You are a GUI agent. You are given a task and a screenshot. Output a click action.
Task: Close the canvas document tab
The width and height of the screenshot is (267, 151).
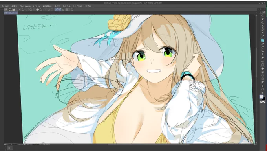(x=16, y=13)
